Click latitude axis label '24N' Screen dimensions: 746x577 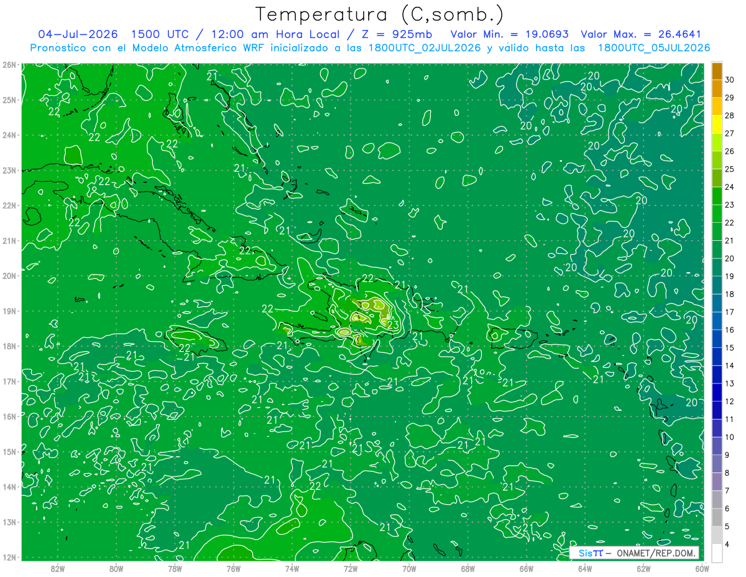9,135
